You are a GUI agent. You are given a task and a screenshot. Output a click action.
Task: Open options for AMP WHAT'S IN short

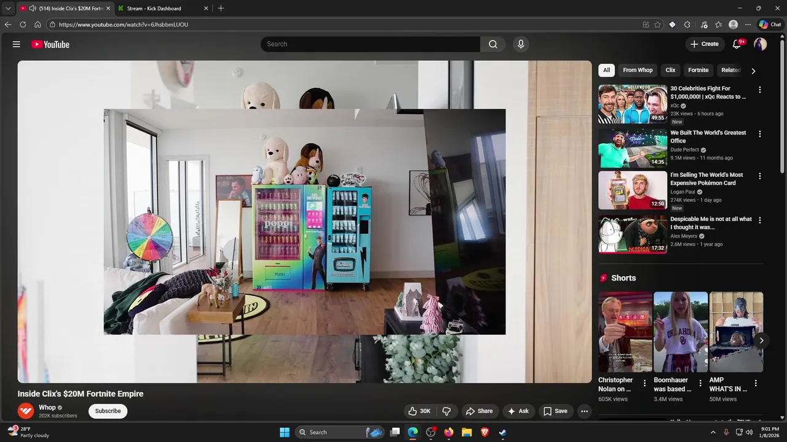[x=756, y=383]
